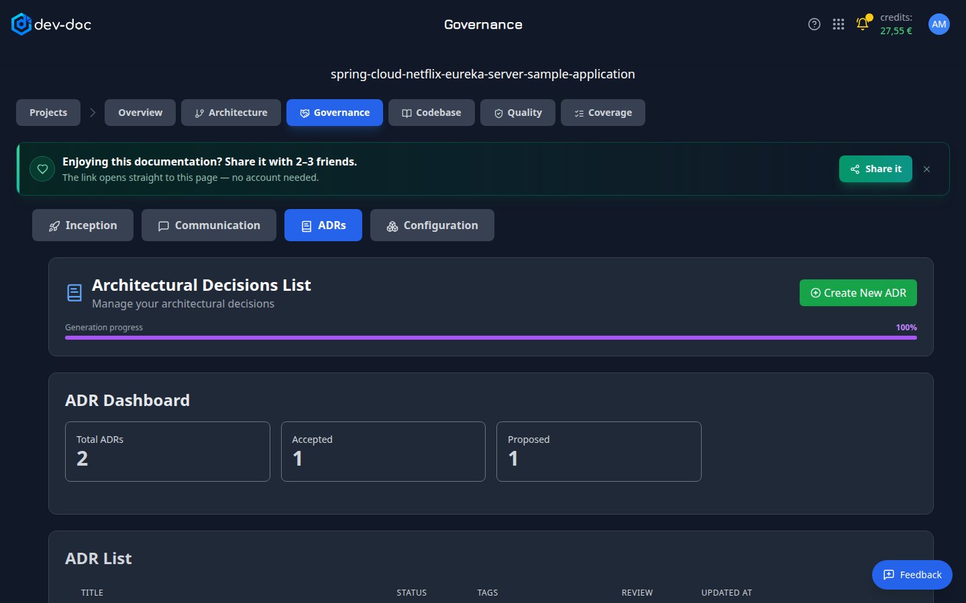Open the apps grid menu icon

[839, 24]
